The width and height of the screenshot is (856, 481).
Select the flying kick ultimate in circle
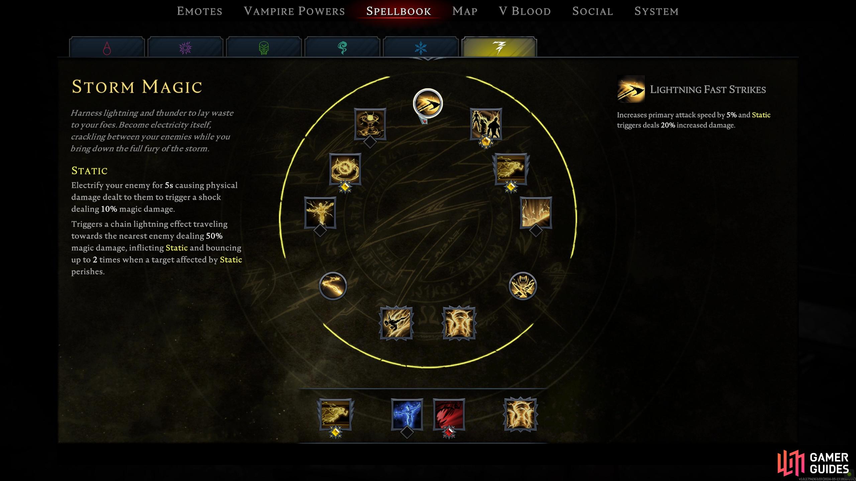[397, 323]
